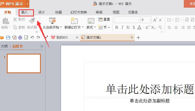Open the WPS 演示 application menu dropdown arrow
195x111 pixels.
coord(27,4)
